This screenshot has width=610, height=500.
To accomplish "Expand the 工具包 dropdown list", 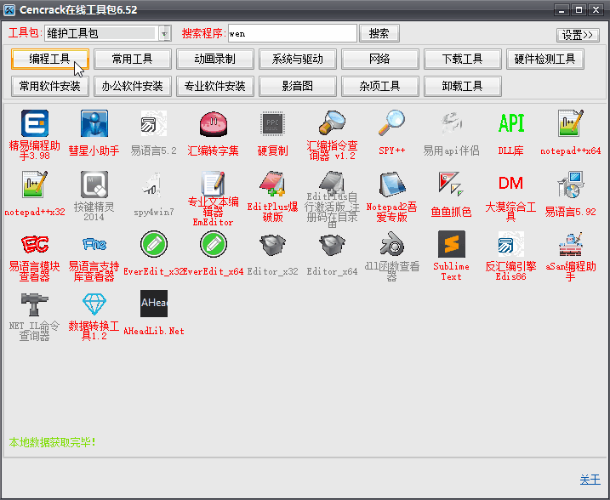I will [165, 33].
